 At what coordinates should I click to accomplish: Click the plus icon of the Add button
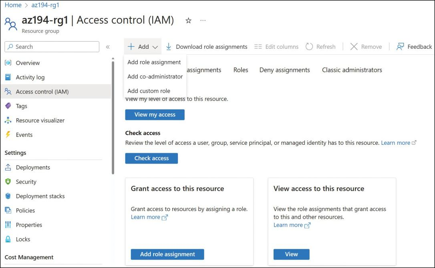click(x=131, y=46)
